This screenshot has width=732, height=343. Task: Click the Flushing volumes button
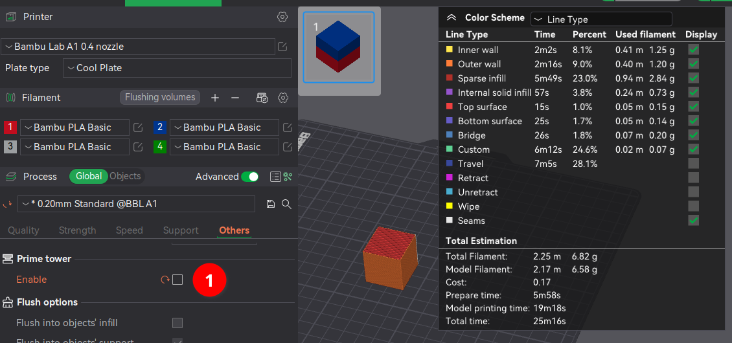coord(160,97)
